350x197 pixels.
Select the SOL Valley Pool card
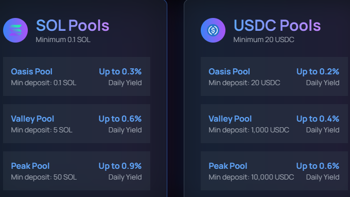pos(77,124)
